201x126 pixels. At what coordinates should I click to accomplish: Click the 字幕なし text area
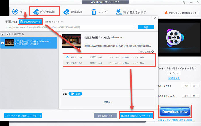108,102
